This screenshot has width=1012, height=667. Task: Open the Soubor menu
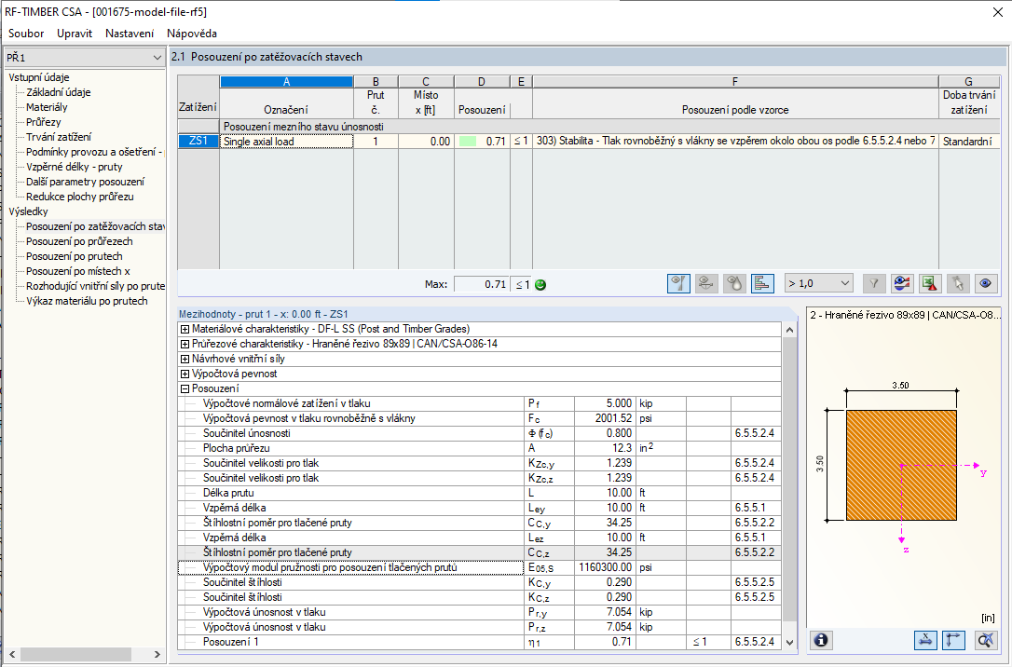[x=26, y=34]
